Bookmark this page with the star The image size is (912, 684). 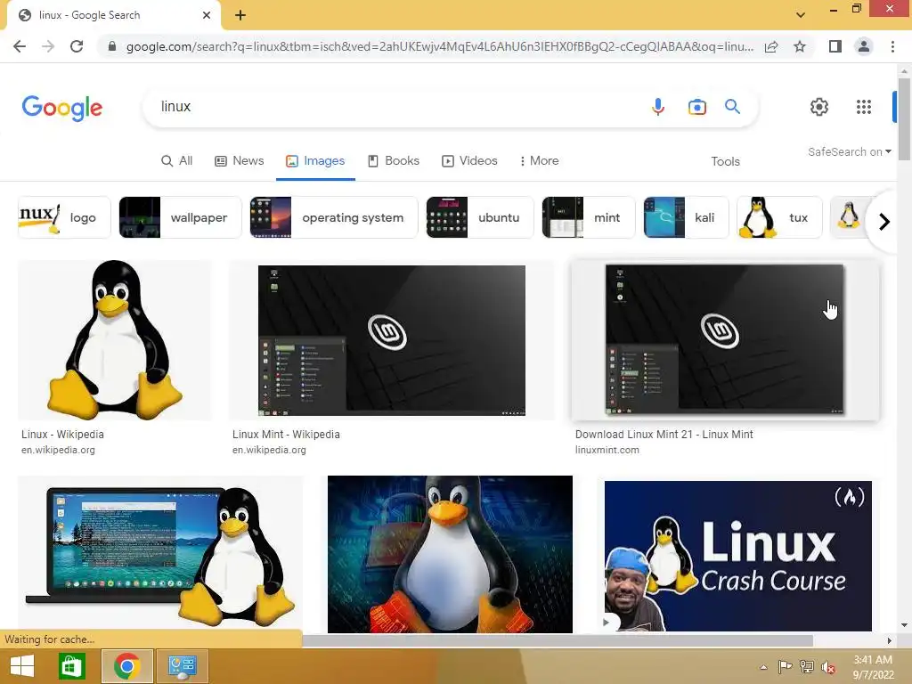click(800, 46)
